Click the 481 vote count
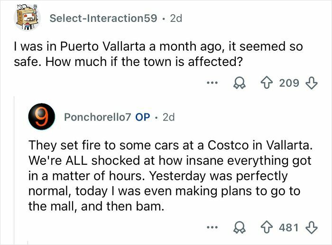This screenshot has width=332, height=245. coord(289,227)
